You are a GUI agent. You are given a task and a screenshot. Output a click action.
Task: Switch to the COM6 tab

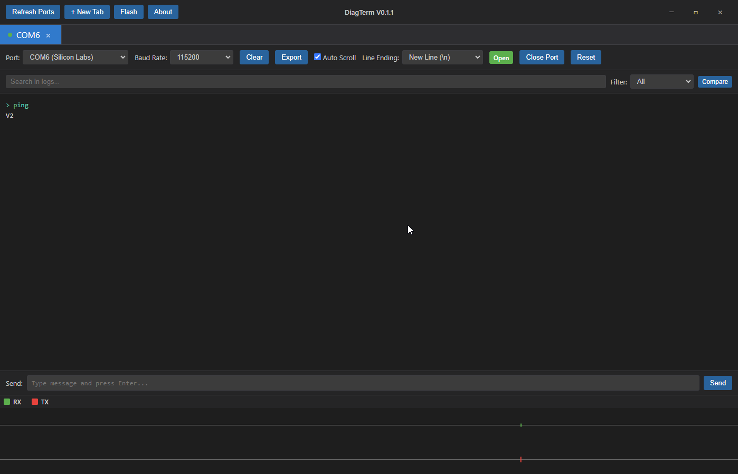click(29, 35)
